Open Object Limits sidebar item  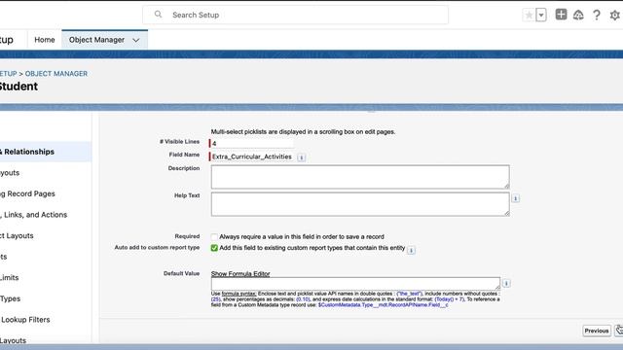[10, 277]
